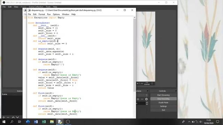The width and height of the screenshot is (223, 125).
Task: Click Start Streaming in OBS Controls
Action: (x=163, y=95)
